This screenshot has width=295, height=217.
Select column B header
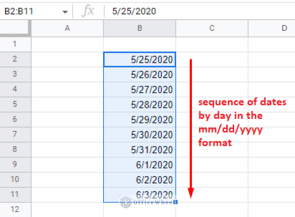tap(140, 28)
